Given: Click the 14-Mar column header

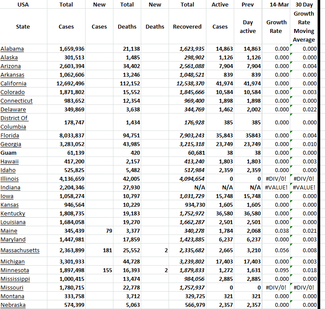Looking at the screenshot, I should coord(276,5).
